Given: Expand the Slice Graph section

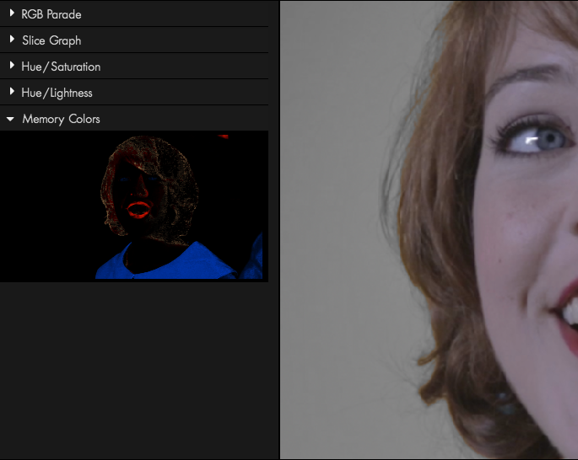Looking at the screenshot, I should 12,40.
